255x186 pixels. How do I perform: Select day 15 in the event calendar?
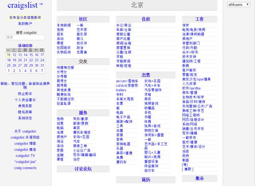[x=31, y=55]
